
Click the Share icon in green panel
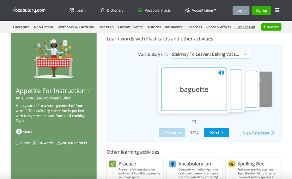point(19,132)
